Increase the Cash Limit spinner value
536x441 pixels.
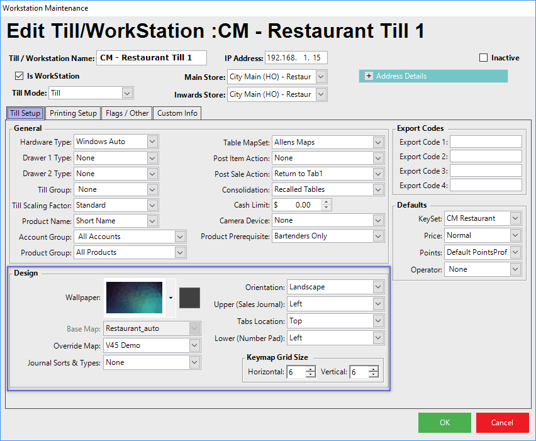coord(326,202)
